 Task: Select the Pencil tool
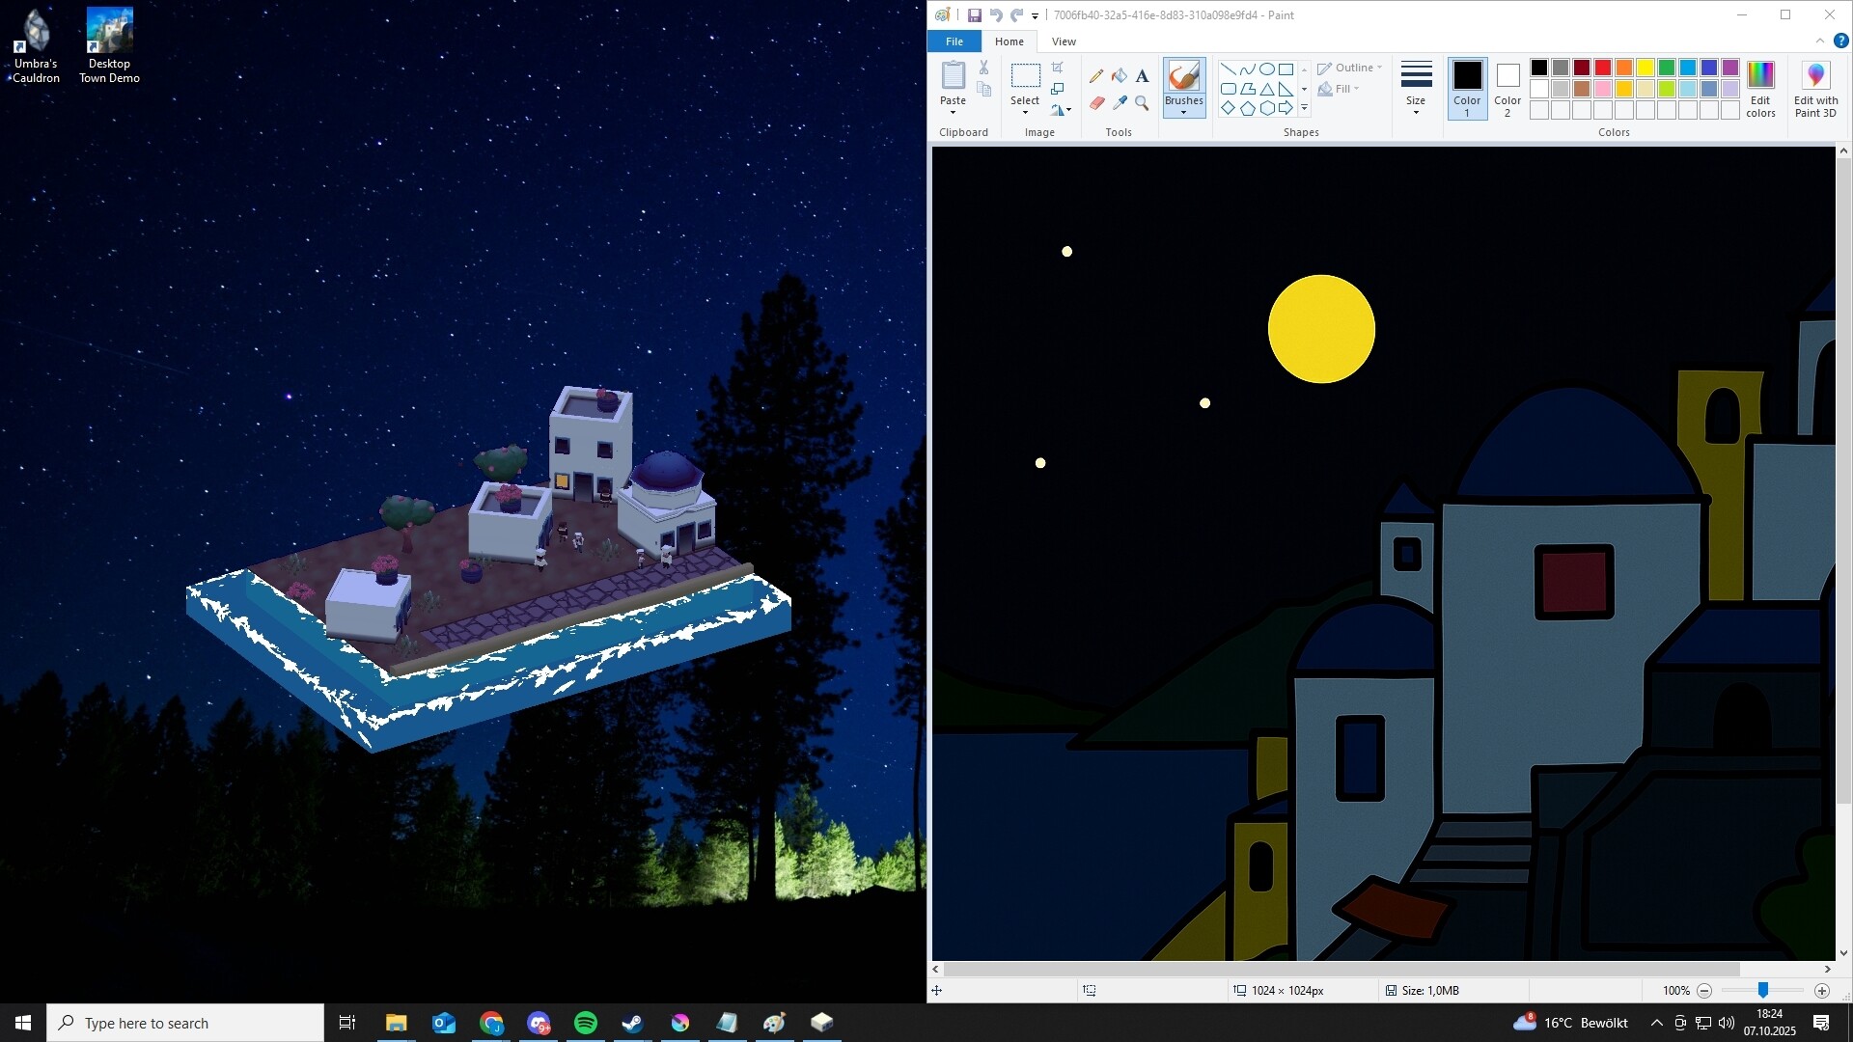[x=1097, y=76]
